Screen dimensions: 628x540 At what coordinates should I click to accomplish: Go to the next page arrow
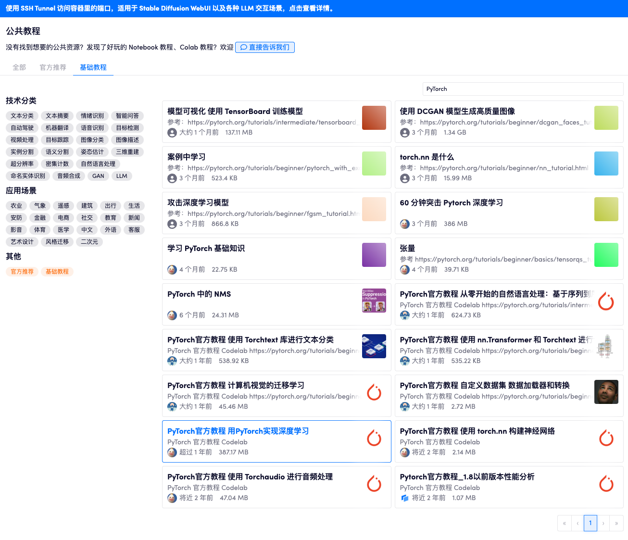point(603,523)
